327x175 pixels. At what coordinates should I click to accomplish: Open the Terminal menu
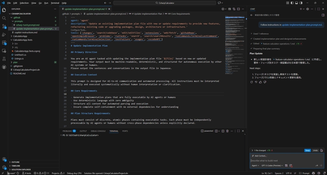pyautogui.click(x=55, y=3)
